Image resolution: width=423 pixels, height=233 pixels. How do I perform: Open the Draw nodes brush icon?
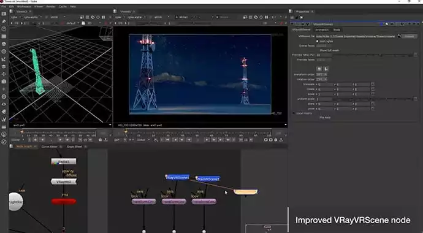tap(4, 21)
